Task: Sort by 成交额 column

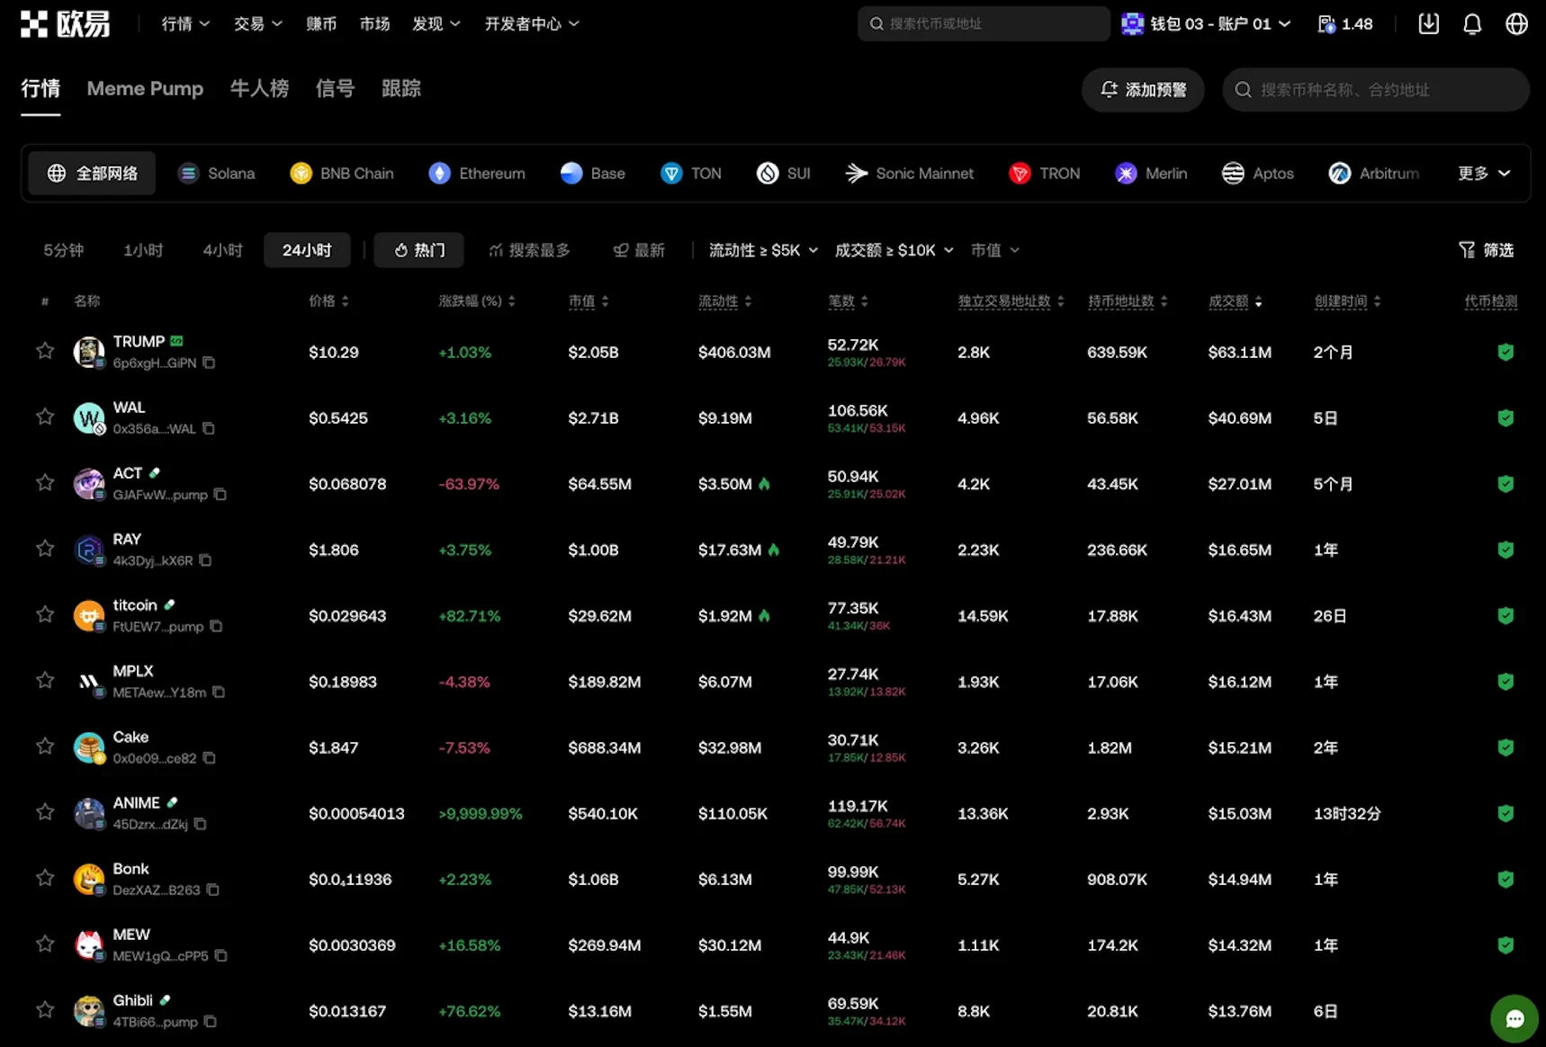Action: (x=1235, y=301)
